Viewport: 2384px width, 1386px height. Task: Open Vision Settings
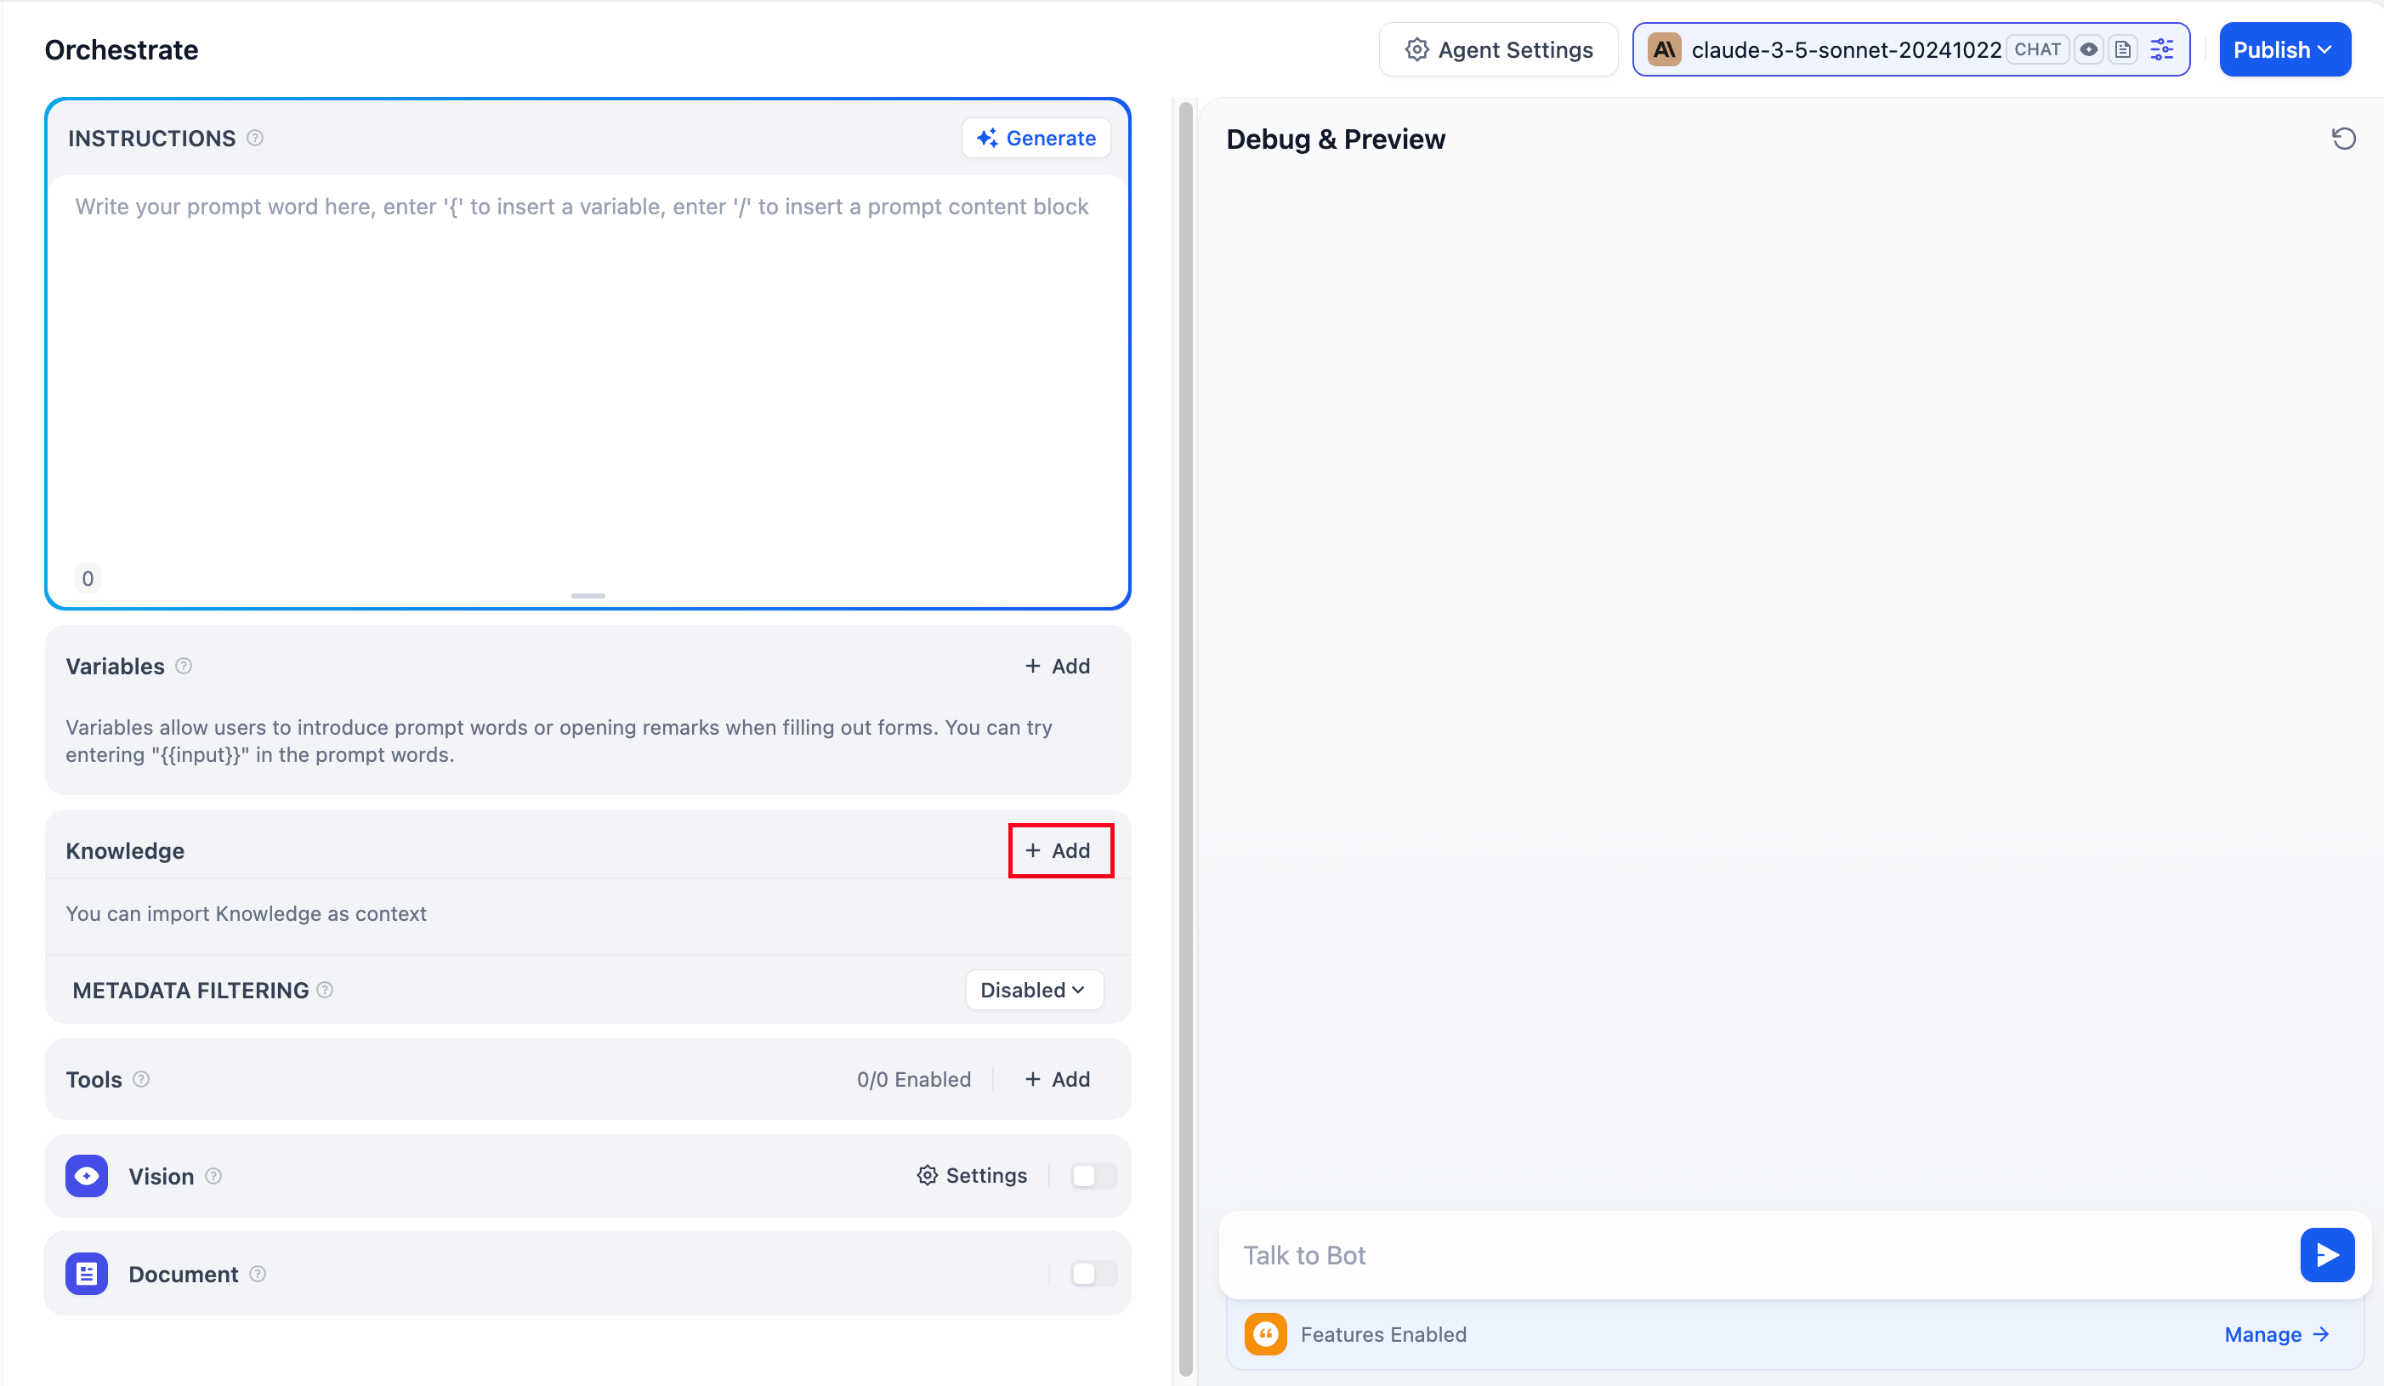click(x=973, y=1176)
